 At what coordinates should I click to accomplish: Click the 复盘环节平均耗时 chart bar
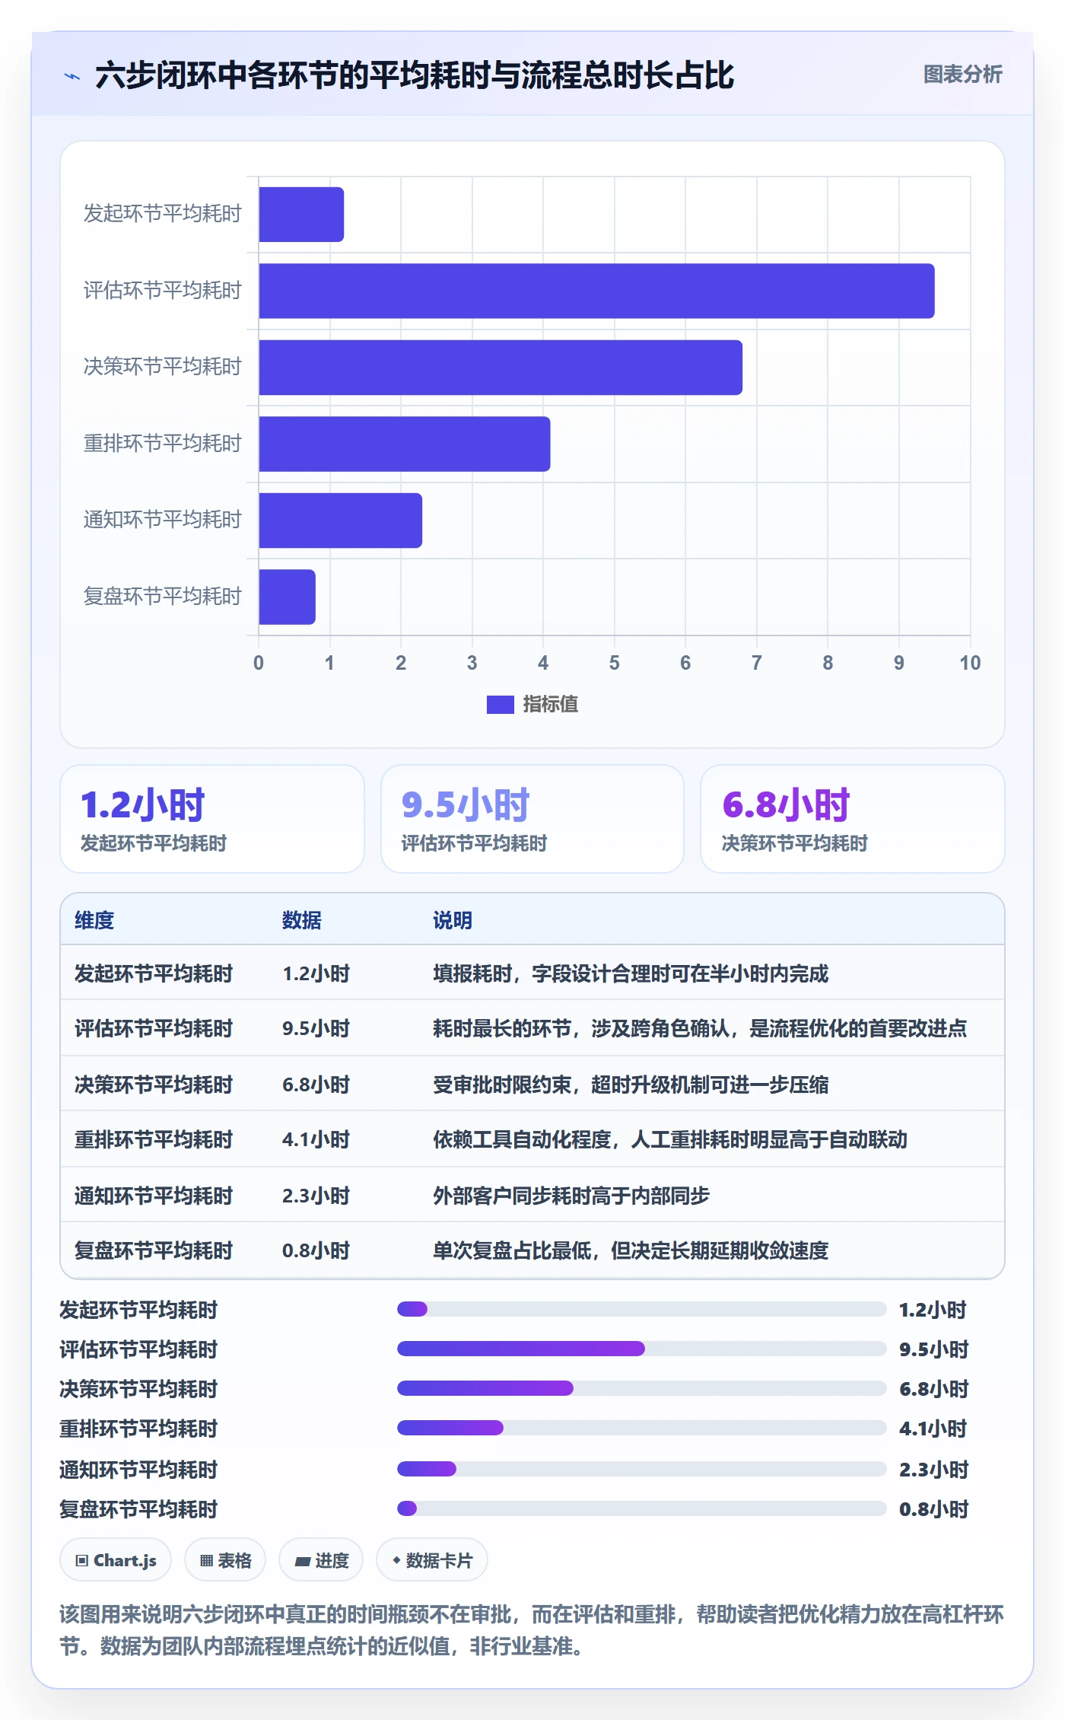tap(287, 597)
